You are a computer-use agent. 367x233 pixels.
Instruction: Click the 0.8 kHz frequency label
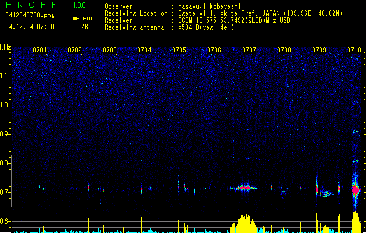point(5,163)
